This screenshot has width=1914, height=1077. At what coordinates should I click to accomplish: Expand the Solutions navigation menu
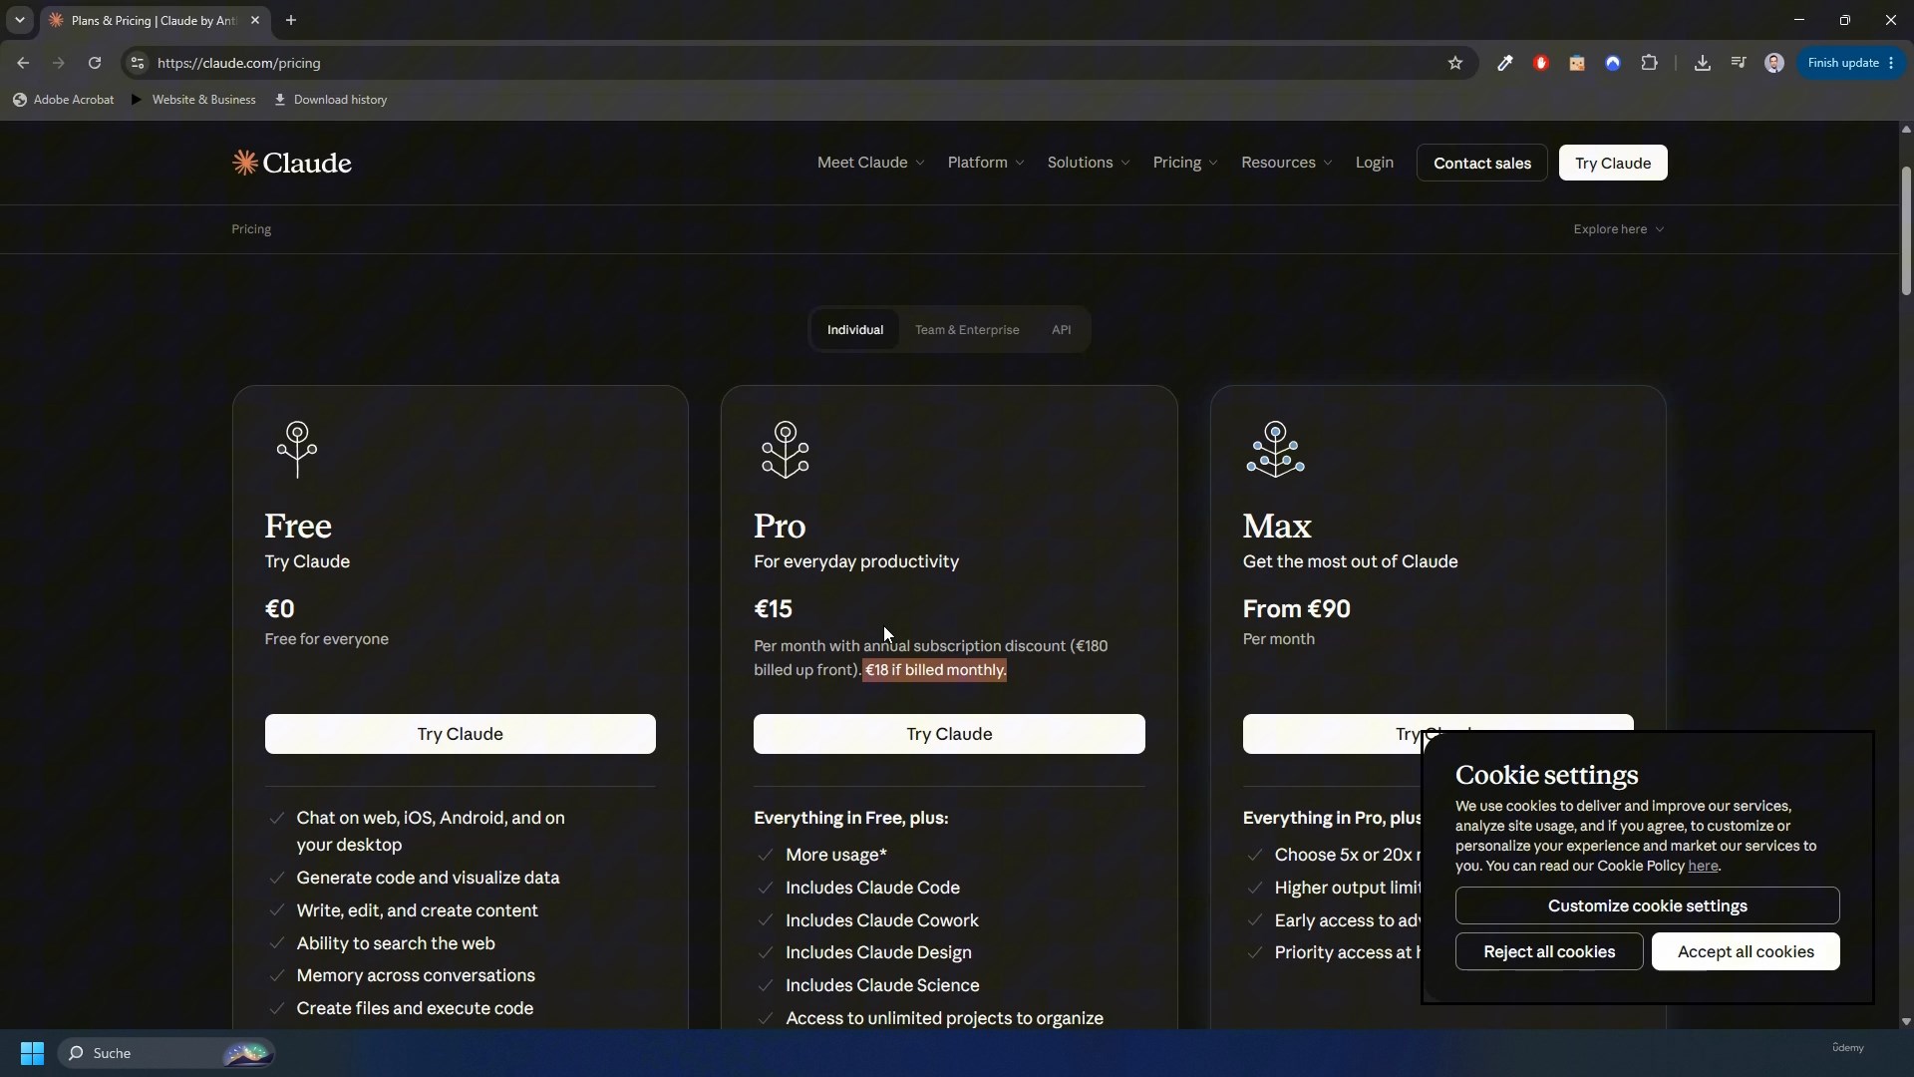1089,163
